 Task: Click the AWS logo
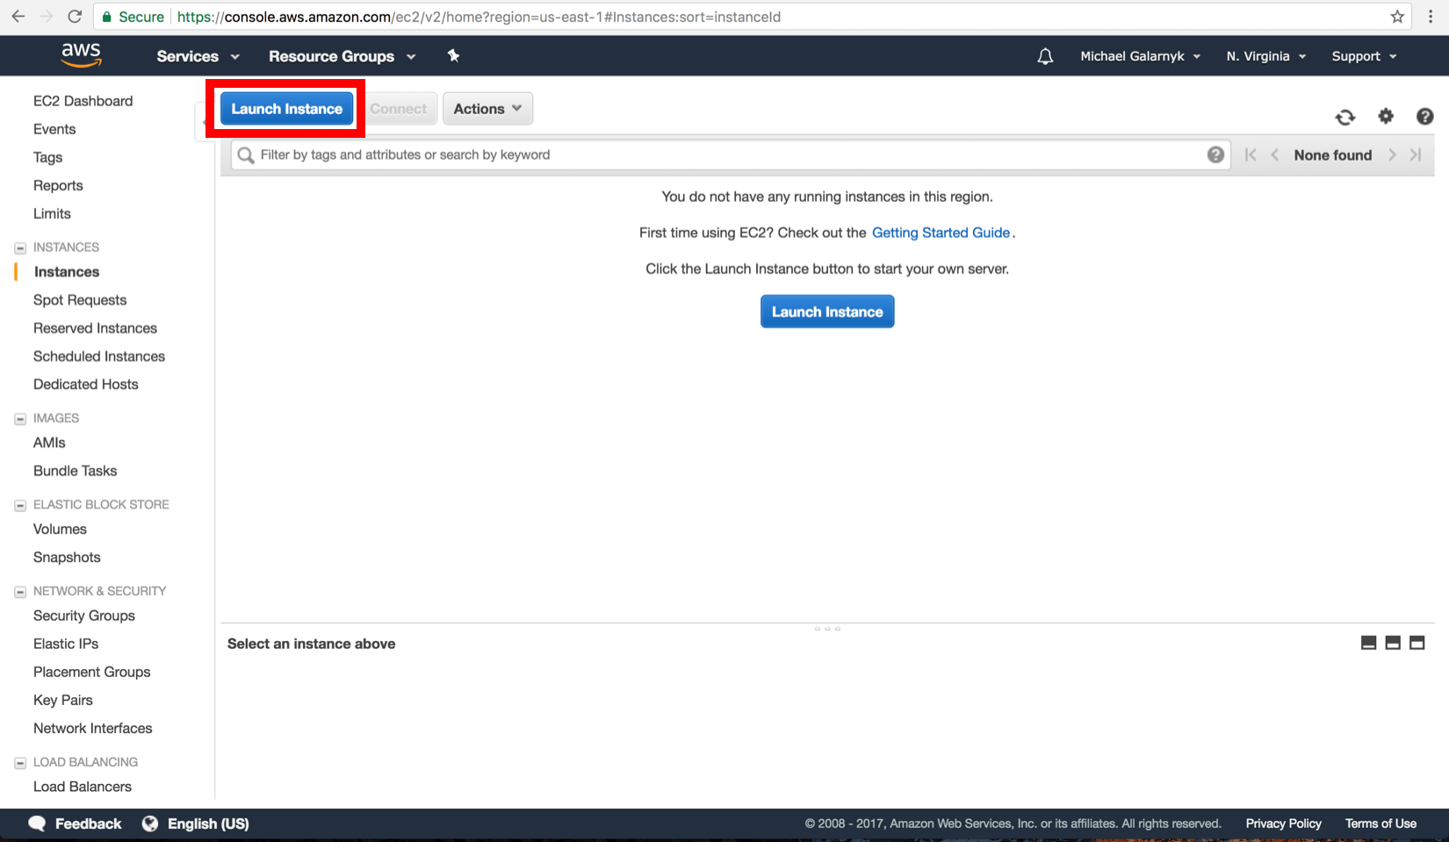point(81,54)
